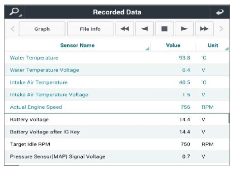Open the Graph view
The width and height of the screenshot is (234, 170).
[42, 29]
